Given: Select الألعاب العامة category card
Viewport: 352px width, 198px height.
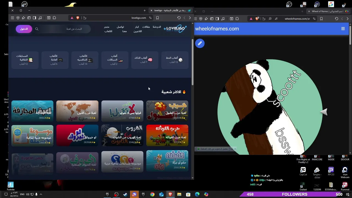Looking at the screenshot, I should click(55, 60).
